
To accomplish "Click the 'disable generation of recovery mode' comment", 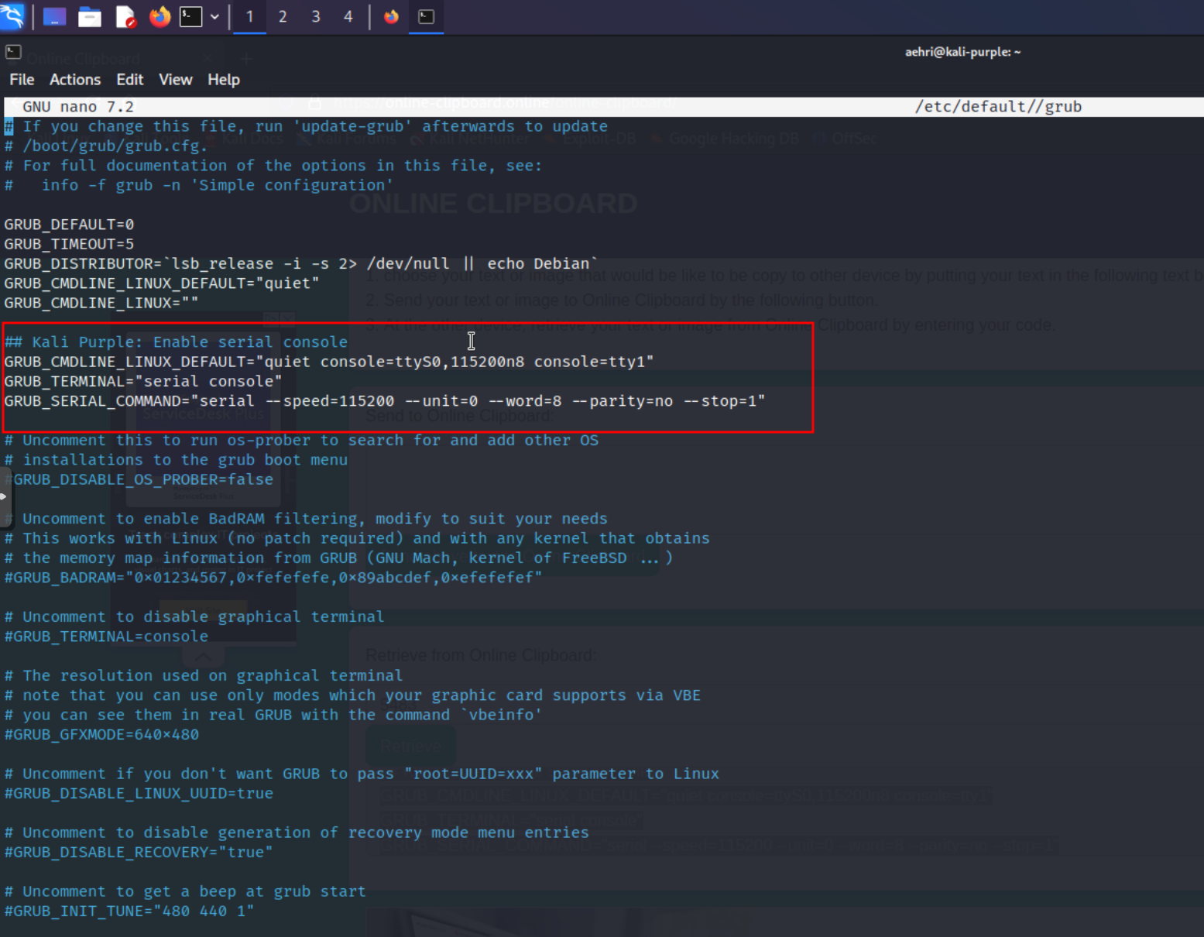I will click(x=297, y=833).
